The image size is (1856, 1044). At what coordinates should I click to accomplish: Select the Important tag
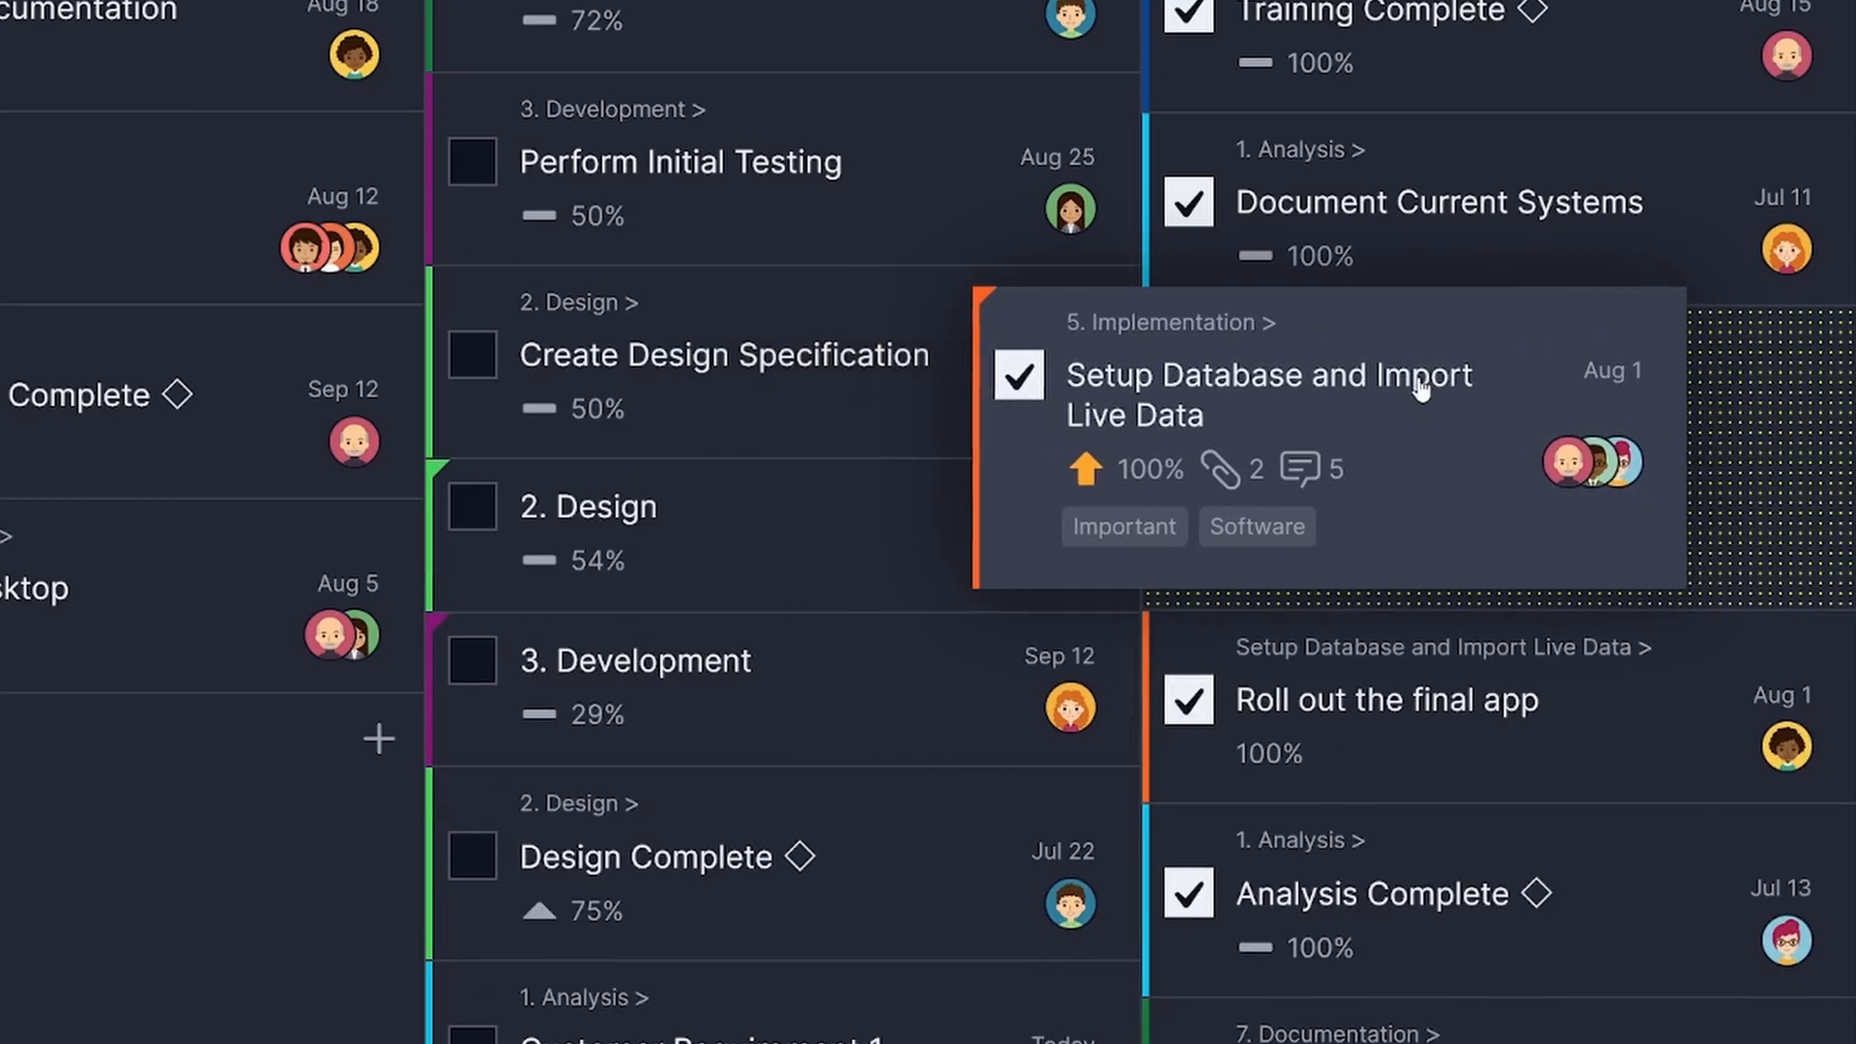(1123, 527)
